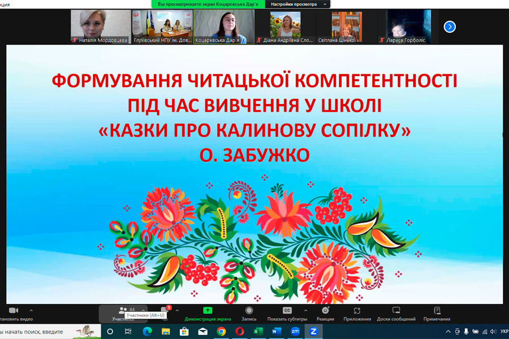The height and width of the screenshot is (339, 509).
Task: Select Лариса Горболіс video thumbnail
Action: (x=408, y=27)
